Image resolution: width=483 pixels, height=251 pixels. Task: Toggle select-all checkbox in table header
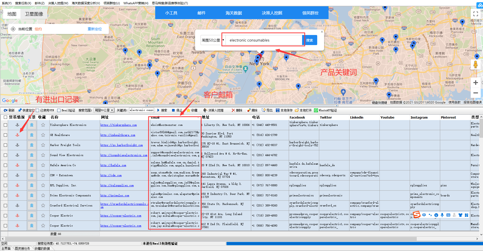pyautogui.click(x=5, y=117)
